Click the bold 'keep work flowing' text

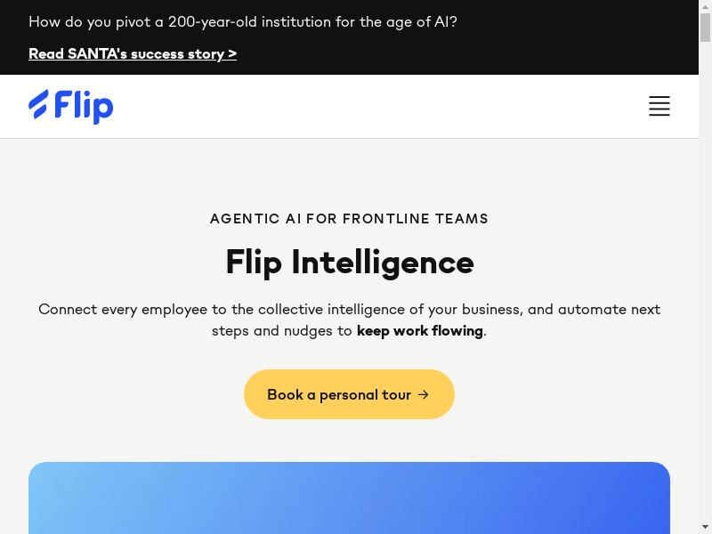[420, 331]
